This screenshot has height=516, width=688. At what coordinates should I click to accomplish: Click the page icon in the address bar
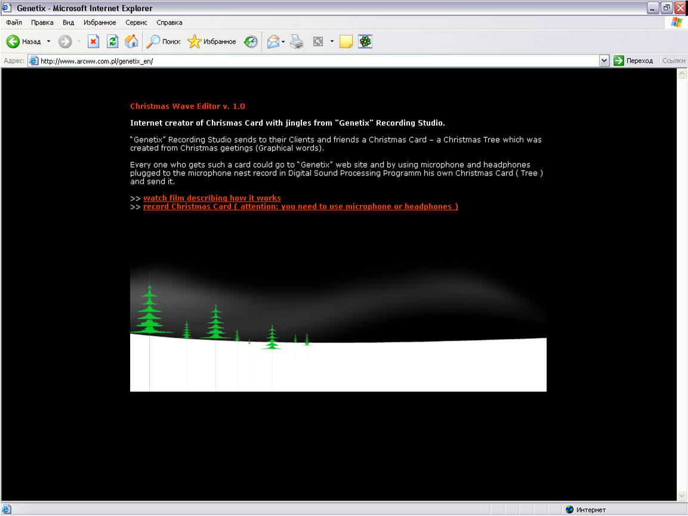coord(34,61)
